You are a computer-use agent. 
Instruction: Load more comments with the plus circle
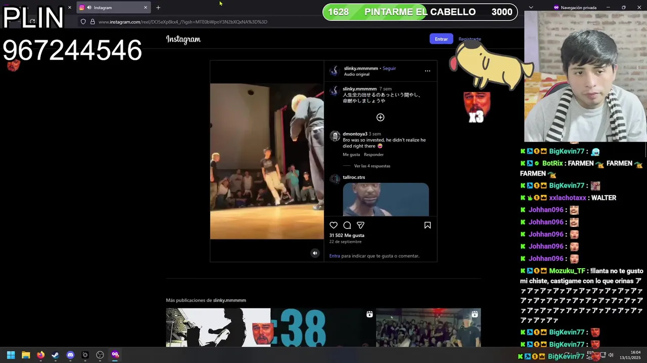[x=381, y=117]
